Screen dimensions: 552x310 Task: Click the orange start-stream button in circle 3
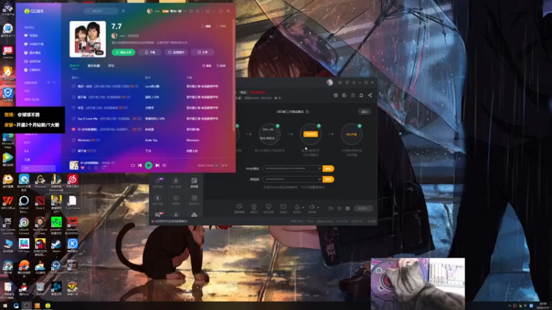(310, 134)
